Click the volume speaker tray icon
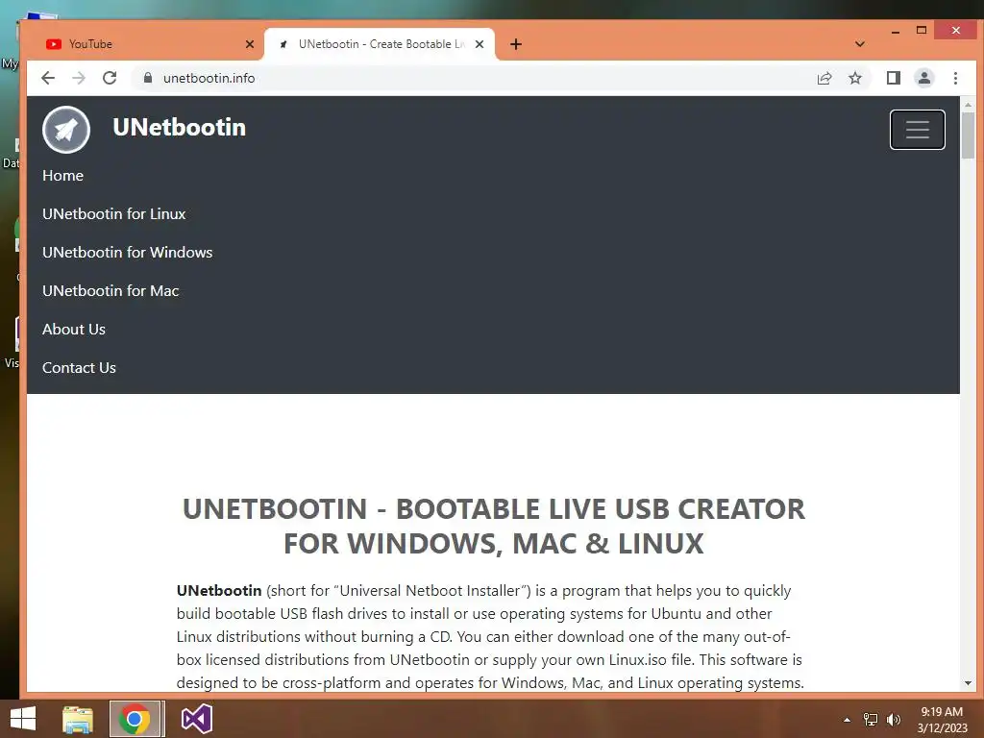 point(894,720)
